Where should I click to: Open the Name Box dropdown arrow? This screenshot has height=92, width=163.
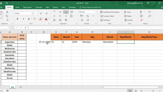[x=9, y=28]
